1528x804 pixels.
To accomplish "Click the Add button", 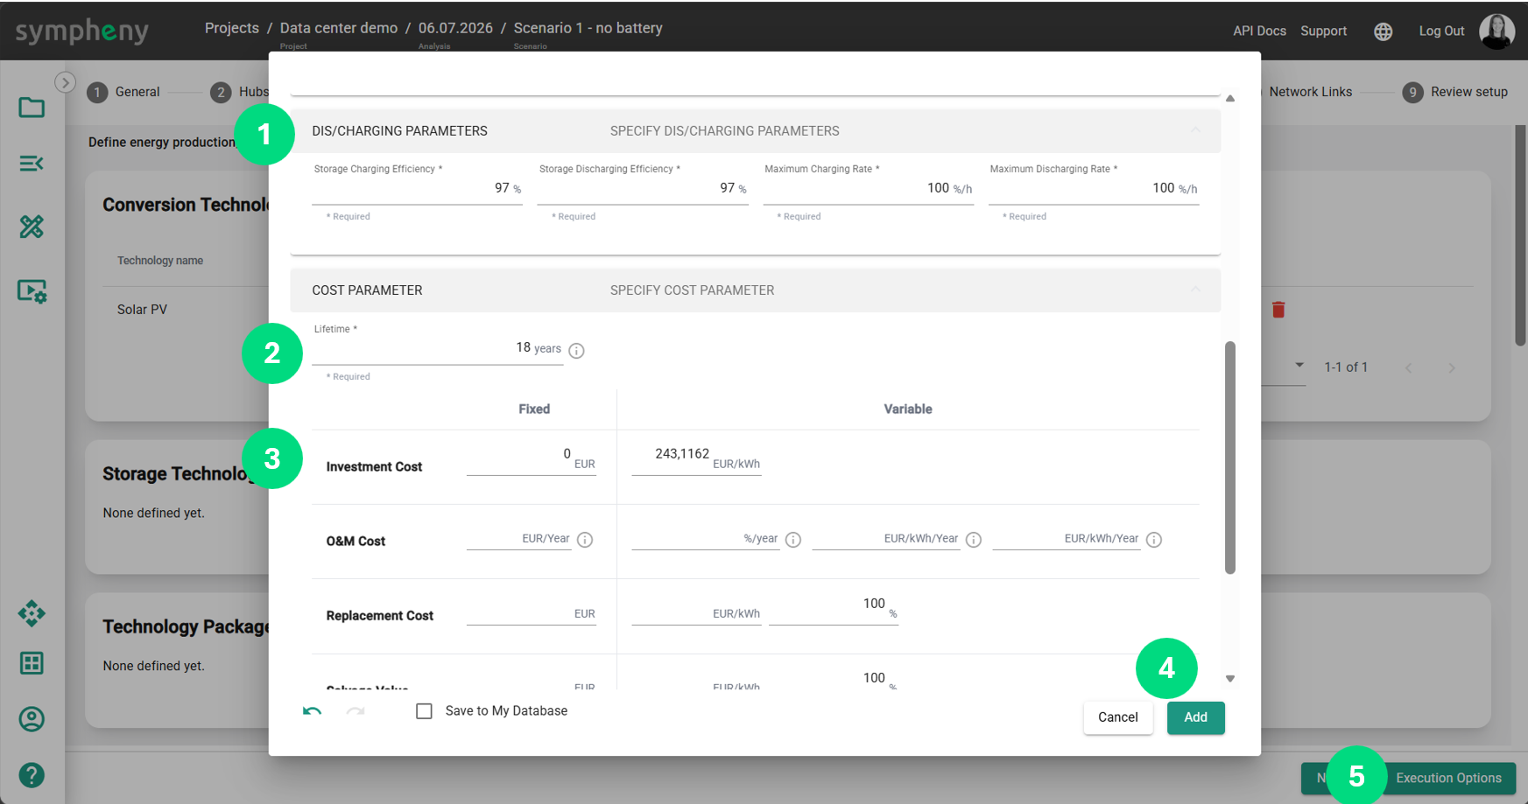I will pos(1195,717).
